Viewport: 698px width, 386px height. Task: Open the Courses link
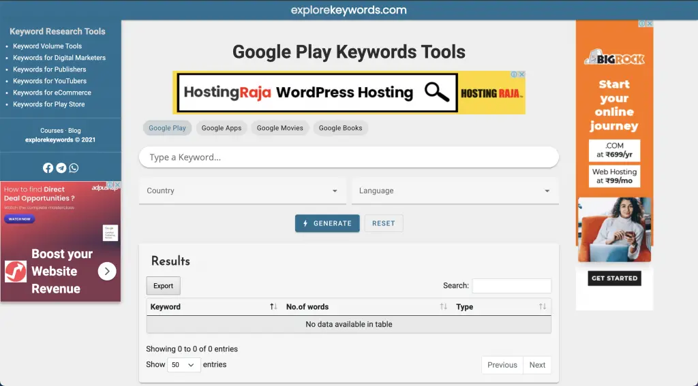pyautogui.click(x=52, y=130)
